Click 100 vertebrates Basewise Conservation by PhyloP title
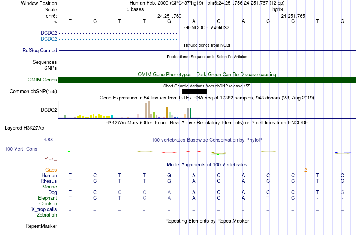Image resolution: width=356 pixels, height=235 pixels. click(x=207, y=140)
